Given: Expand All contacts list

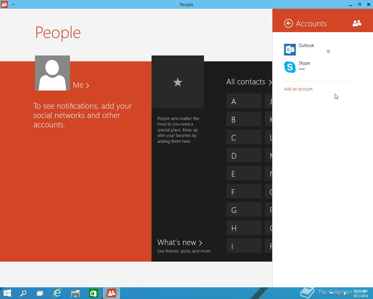Looking at the screenshot, I should pos(249,82).
